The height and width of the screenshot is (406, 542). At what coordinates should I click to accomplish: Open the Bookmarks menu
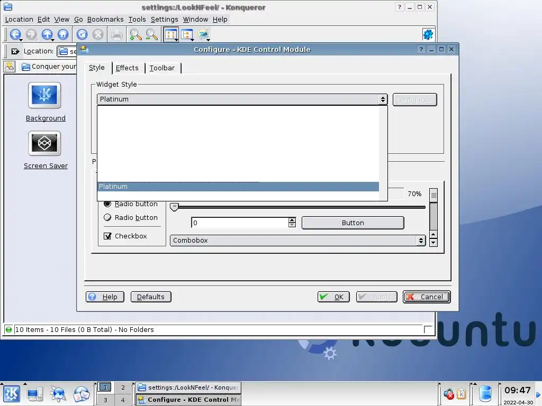[105, 20]
